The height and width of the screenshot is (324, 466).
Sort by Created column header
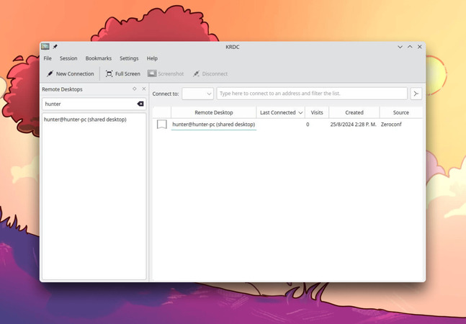354,112
